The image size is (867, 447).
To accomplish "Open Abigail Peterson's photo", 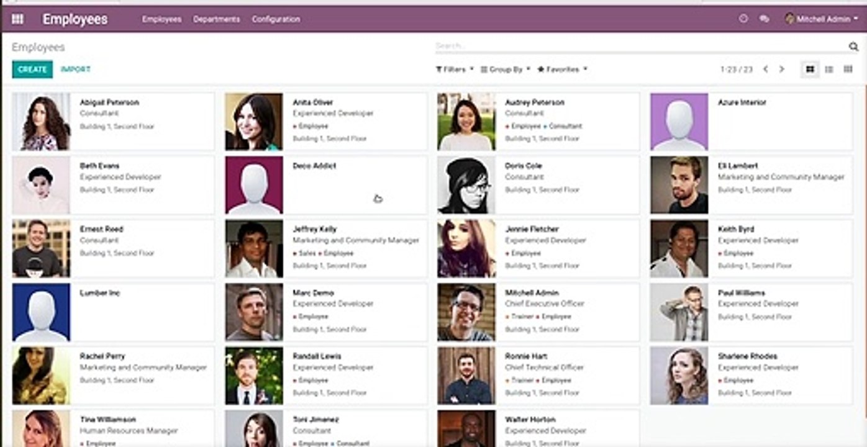I will (x=42, y=122).
